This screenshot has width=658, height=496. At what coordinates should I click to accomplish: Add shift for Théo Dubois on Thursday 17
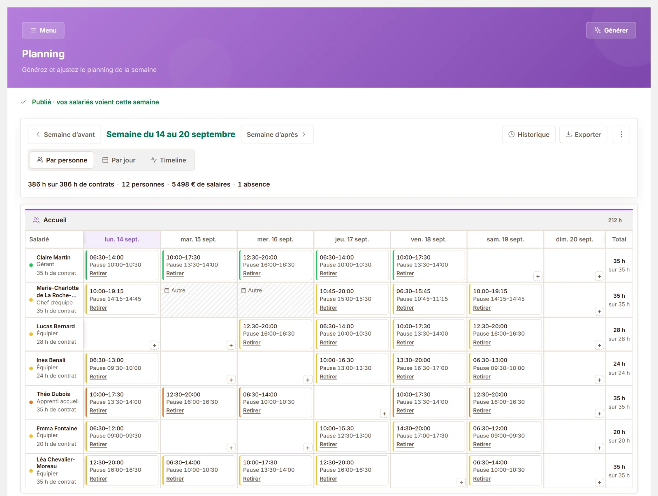tap(384, 414)
